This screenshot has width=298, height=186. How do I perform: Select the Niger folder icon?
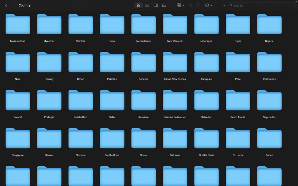[x=238, y=24]
